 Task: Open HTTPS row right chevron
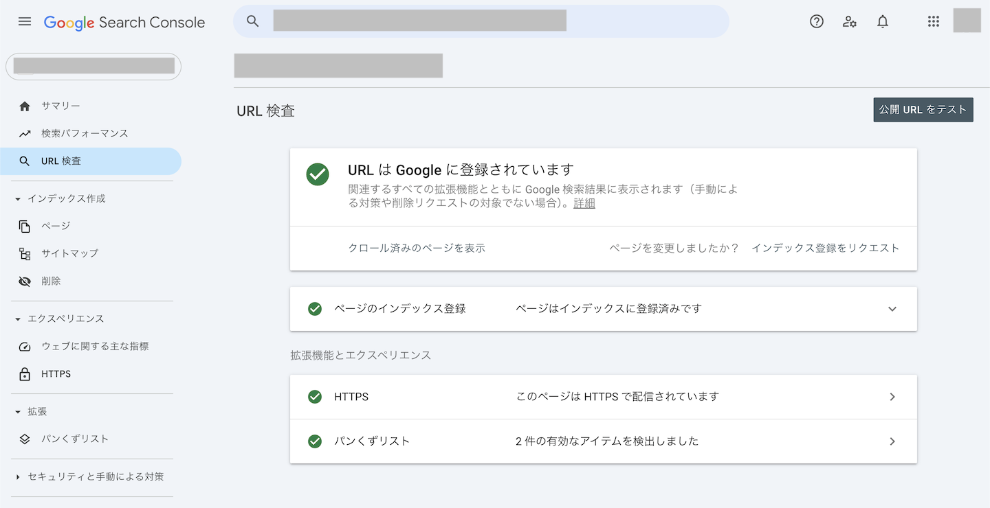click(892, 397)
